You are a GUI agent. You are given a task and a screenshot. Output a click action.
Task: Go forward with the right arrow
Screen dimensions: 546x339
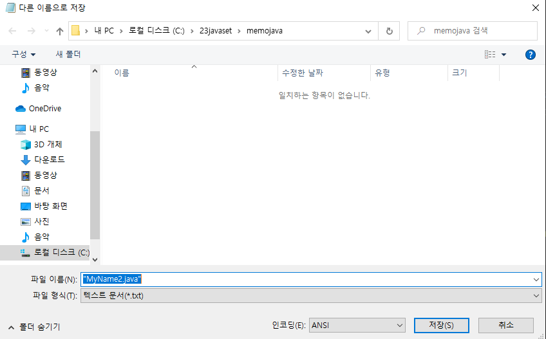tap(32, 31)
